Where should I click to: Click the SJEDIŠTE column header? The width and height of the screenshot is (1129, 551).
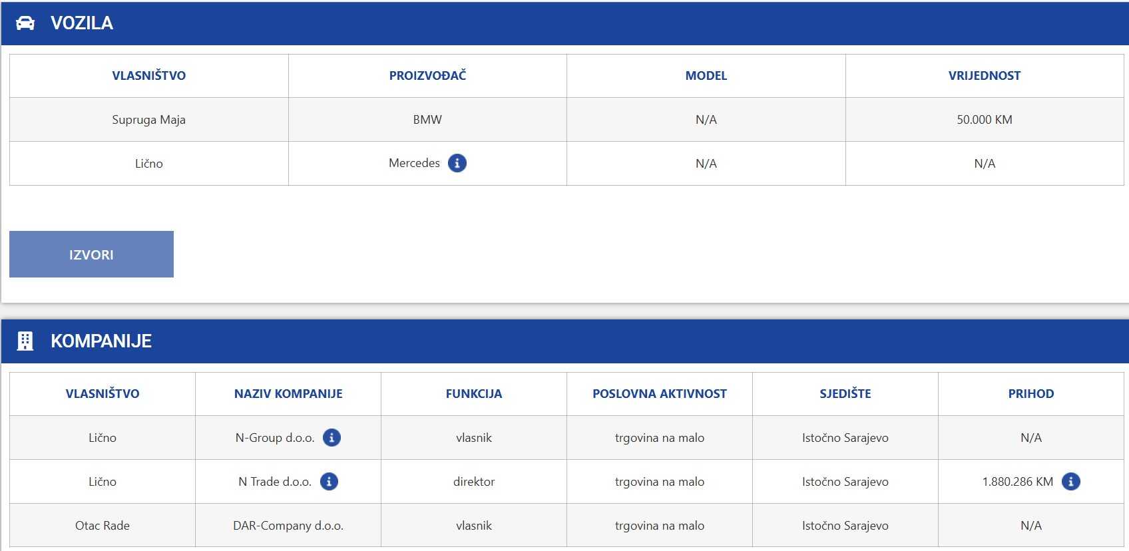[845, 393]
